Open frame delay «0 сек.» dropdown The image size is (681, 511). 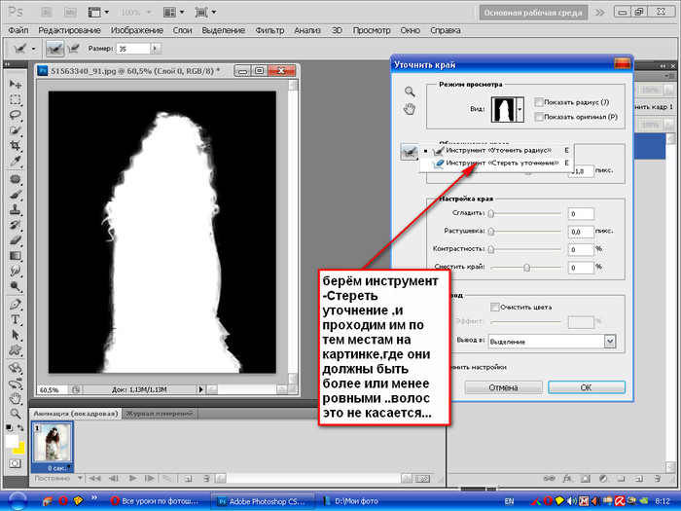click(x=69, y=467)
